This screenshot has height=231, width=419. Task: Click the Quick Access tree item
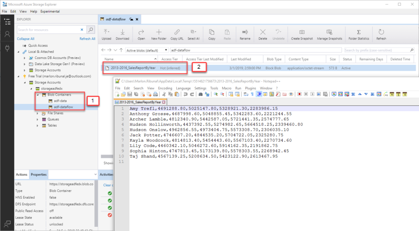tap(38, 46)
